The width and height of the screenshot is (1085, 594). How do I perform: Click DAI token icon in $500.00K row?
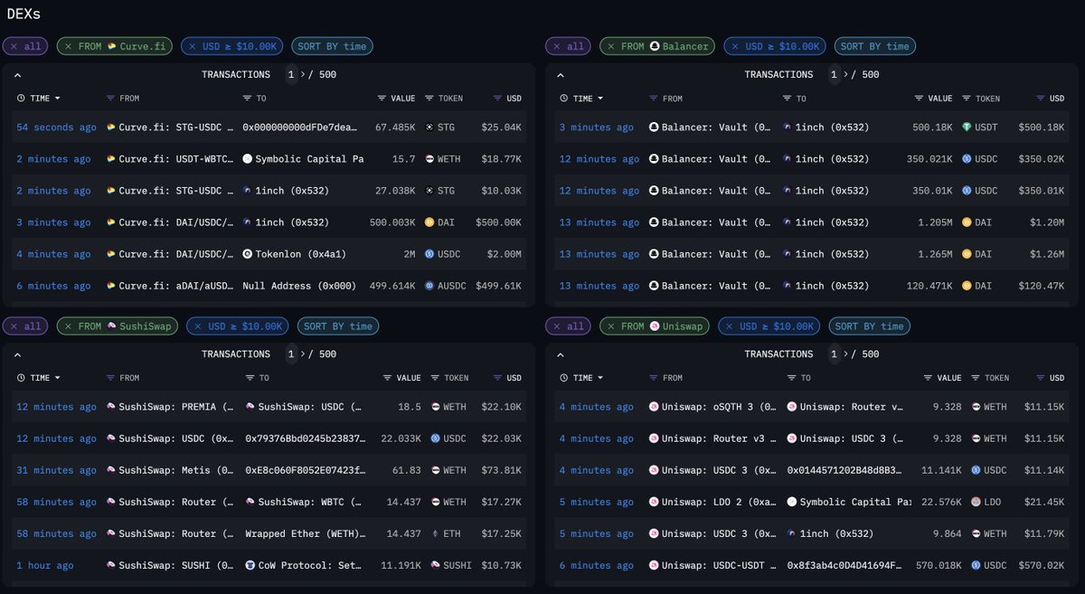coord(429,222)
